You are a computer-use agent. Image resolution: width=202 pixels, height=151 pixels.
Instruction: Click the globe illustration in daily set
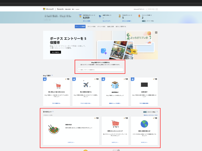(x=144, y=124)
